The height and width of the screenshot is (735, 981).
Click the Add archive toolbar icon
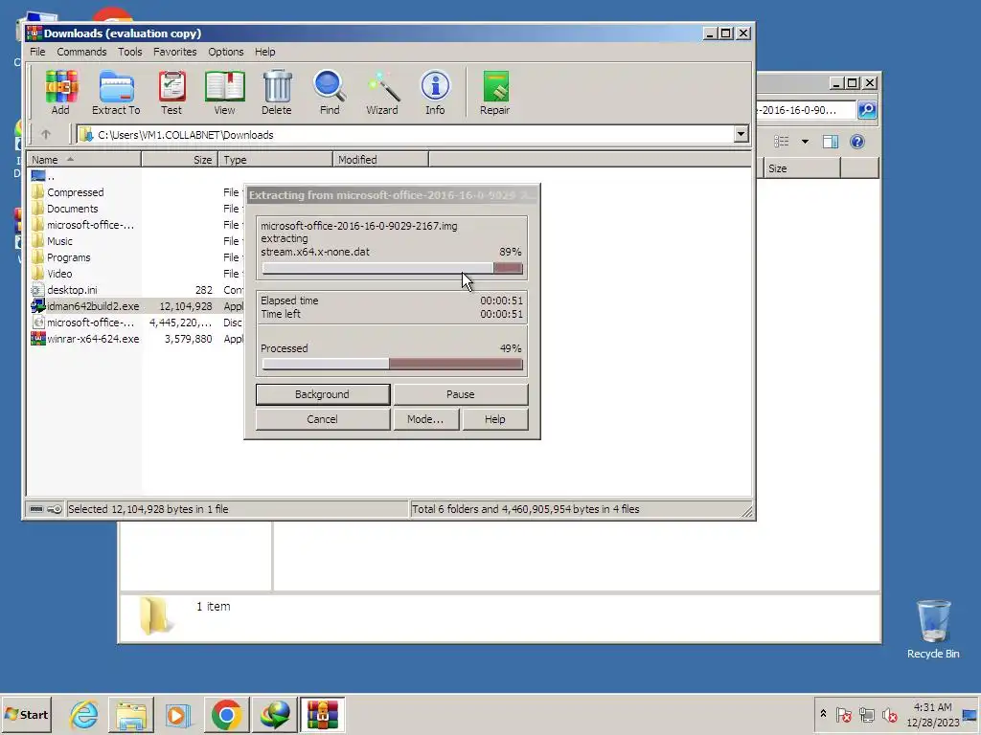(60, 93)
